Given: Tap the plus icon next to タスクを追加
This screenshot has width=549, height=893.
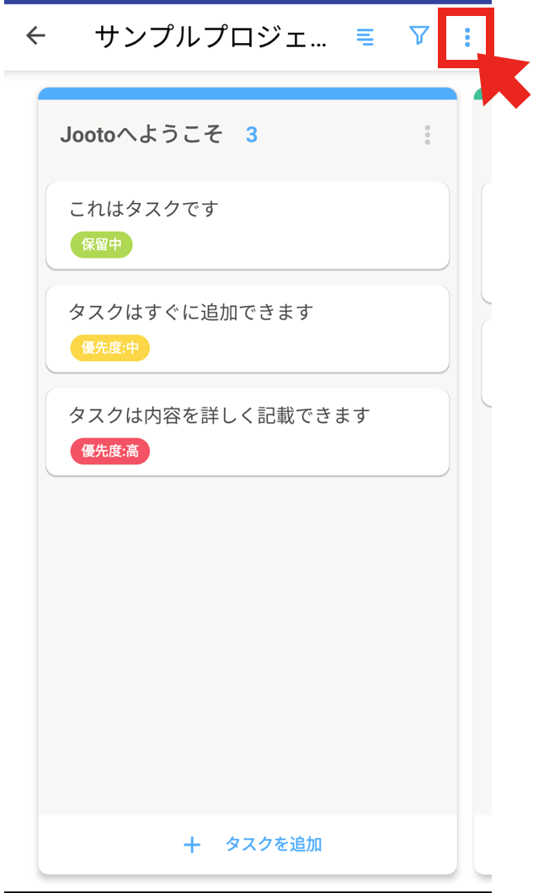Looking at the screenshot, I should 193,844.
